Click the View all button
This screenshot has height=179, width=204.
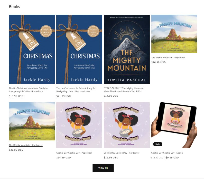[103, 168]
